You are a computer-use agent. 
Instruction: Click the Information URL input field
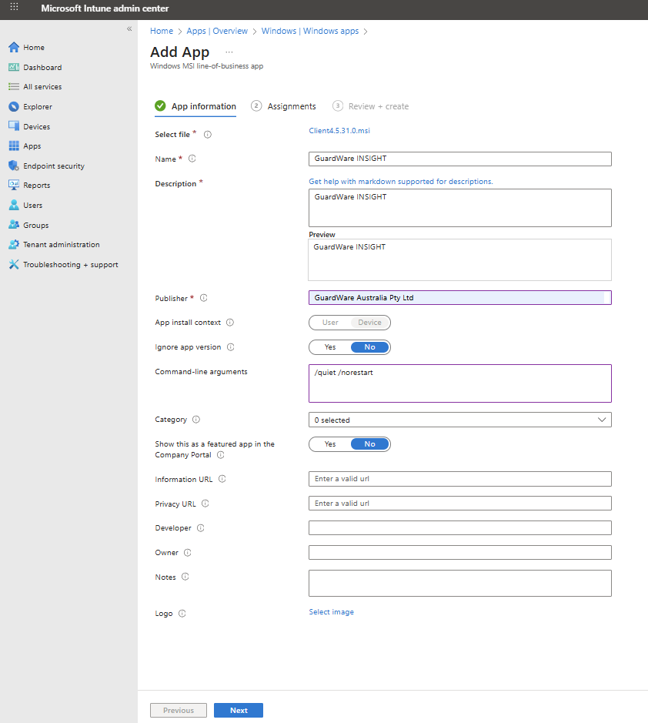(x=459, y=479)
